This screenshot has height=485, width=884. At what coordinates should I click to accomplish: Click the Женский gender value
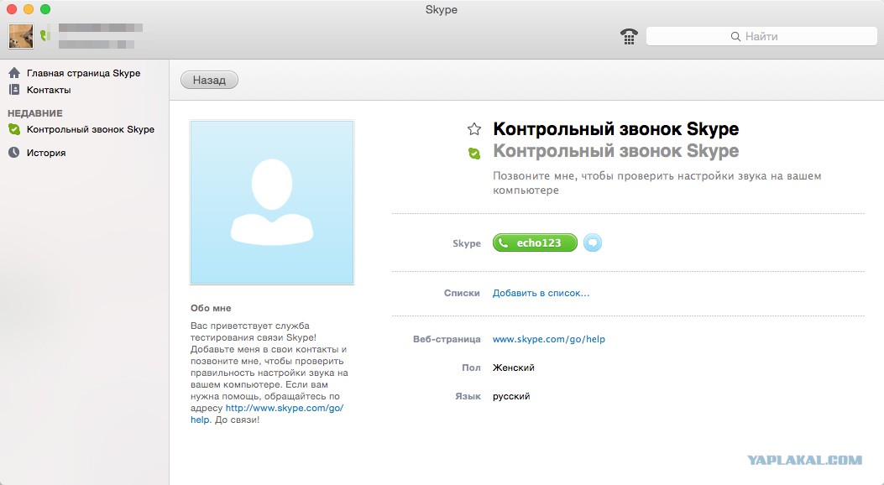coord(514,368)
